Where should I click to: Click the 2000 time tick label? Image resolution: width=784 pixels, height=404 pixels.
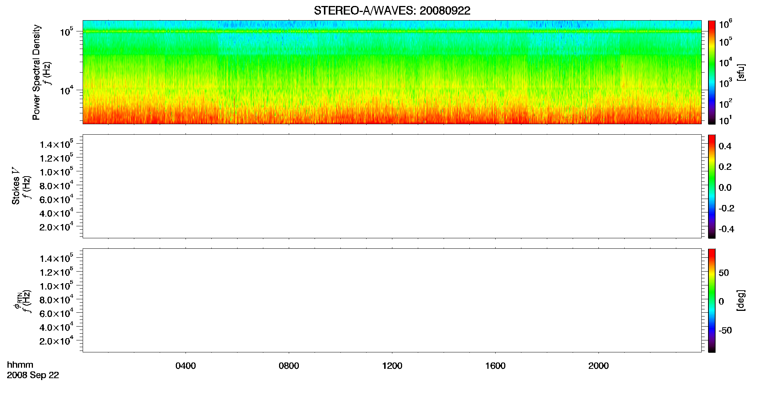tap(598, 366)
